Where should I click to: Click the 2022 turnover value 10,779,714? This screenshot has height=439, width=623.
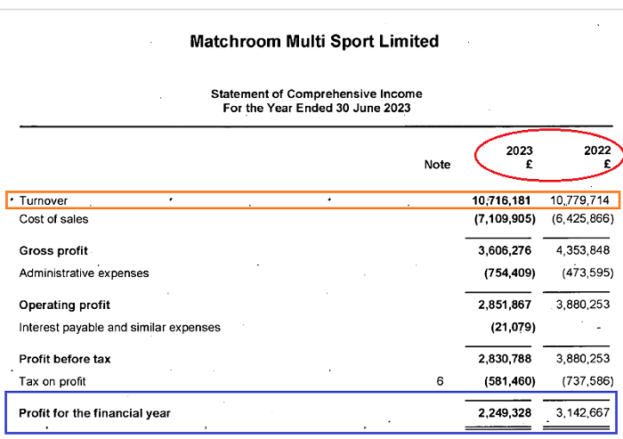click(x=578, y=201)
